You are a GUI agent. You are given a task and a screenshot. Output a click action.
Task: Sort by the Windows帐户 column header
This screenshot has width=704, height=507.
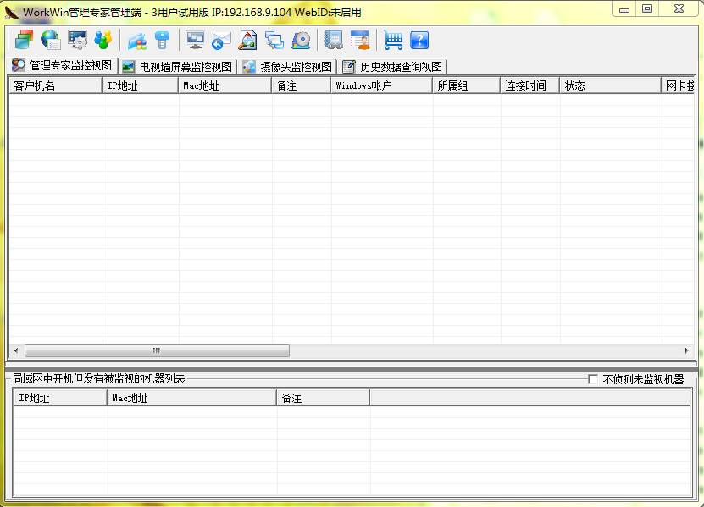tap(381, 85)
